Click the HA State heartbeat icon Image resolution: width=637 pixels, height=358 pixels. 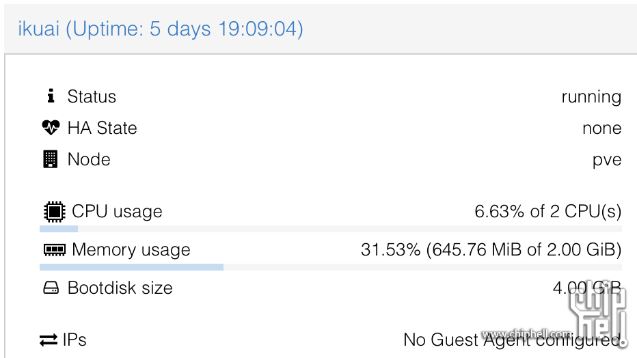[51, 128]
